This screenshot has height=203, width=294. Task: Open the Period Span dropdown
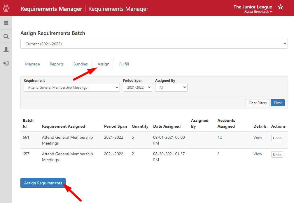tap(137, 87)
